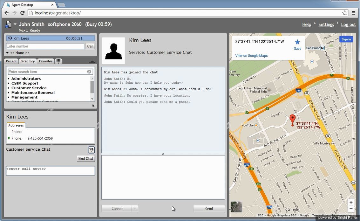Click the call notes text field

tap(51, 171)
